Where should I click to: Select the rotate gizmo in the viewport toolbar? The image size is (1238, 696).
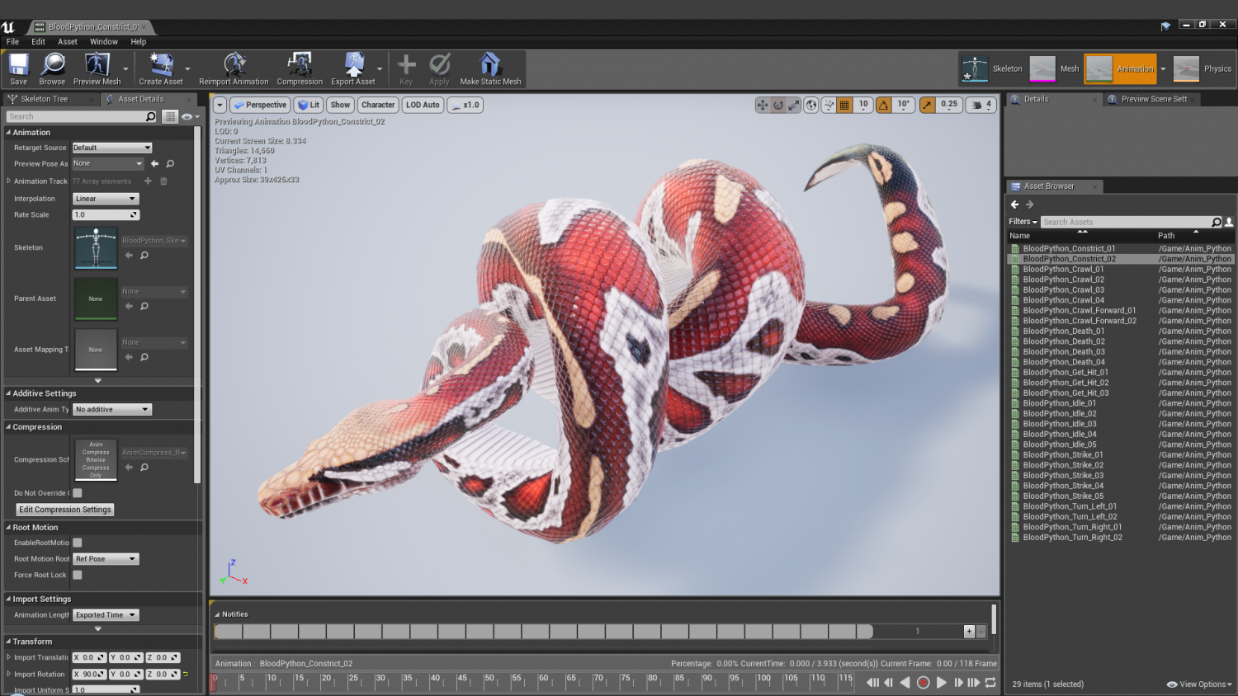[x=777, y=105]
